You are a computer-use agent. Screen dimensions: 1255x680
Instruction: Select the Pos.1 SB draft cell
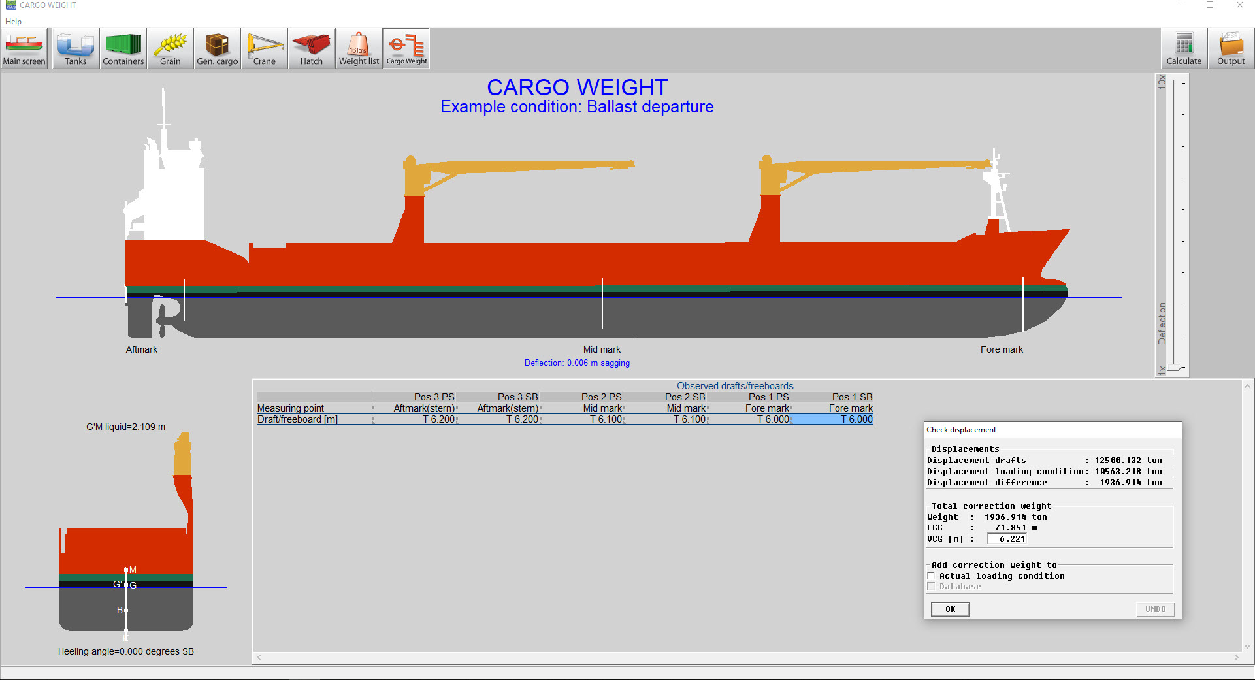[832, 419]
